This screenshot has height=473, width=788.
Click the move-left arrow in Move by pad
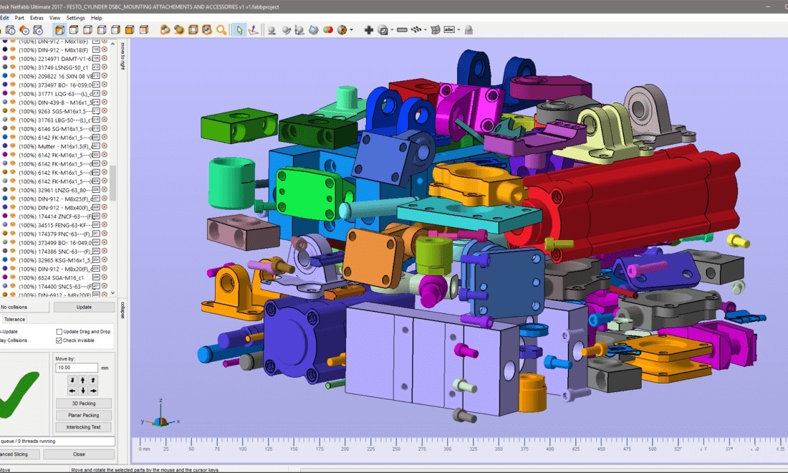(72, 391)
